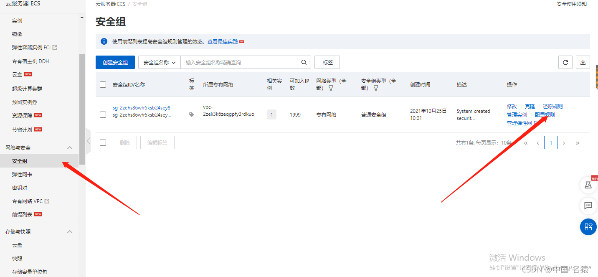This screenshot has height=277, width=598.
Task: Go to last page double-arrow
Action: [578, 143]
